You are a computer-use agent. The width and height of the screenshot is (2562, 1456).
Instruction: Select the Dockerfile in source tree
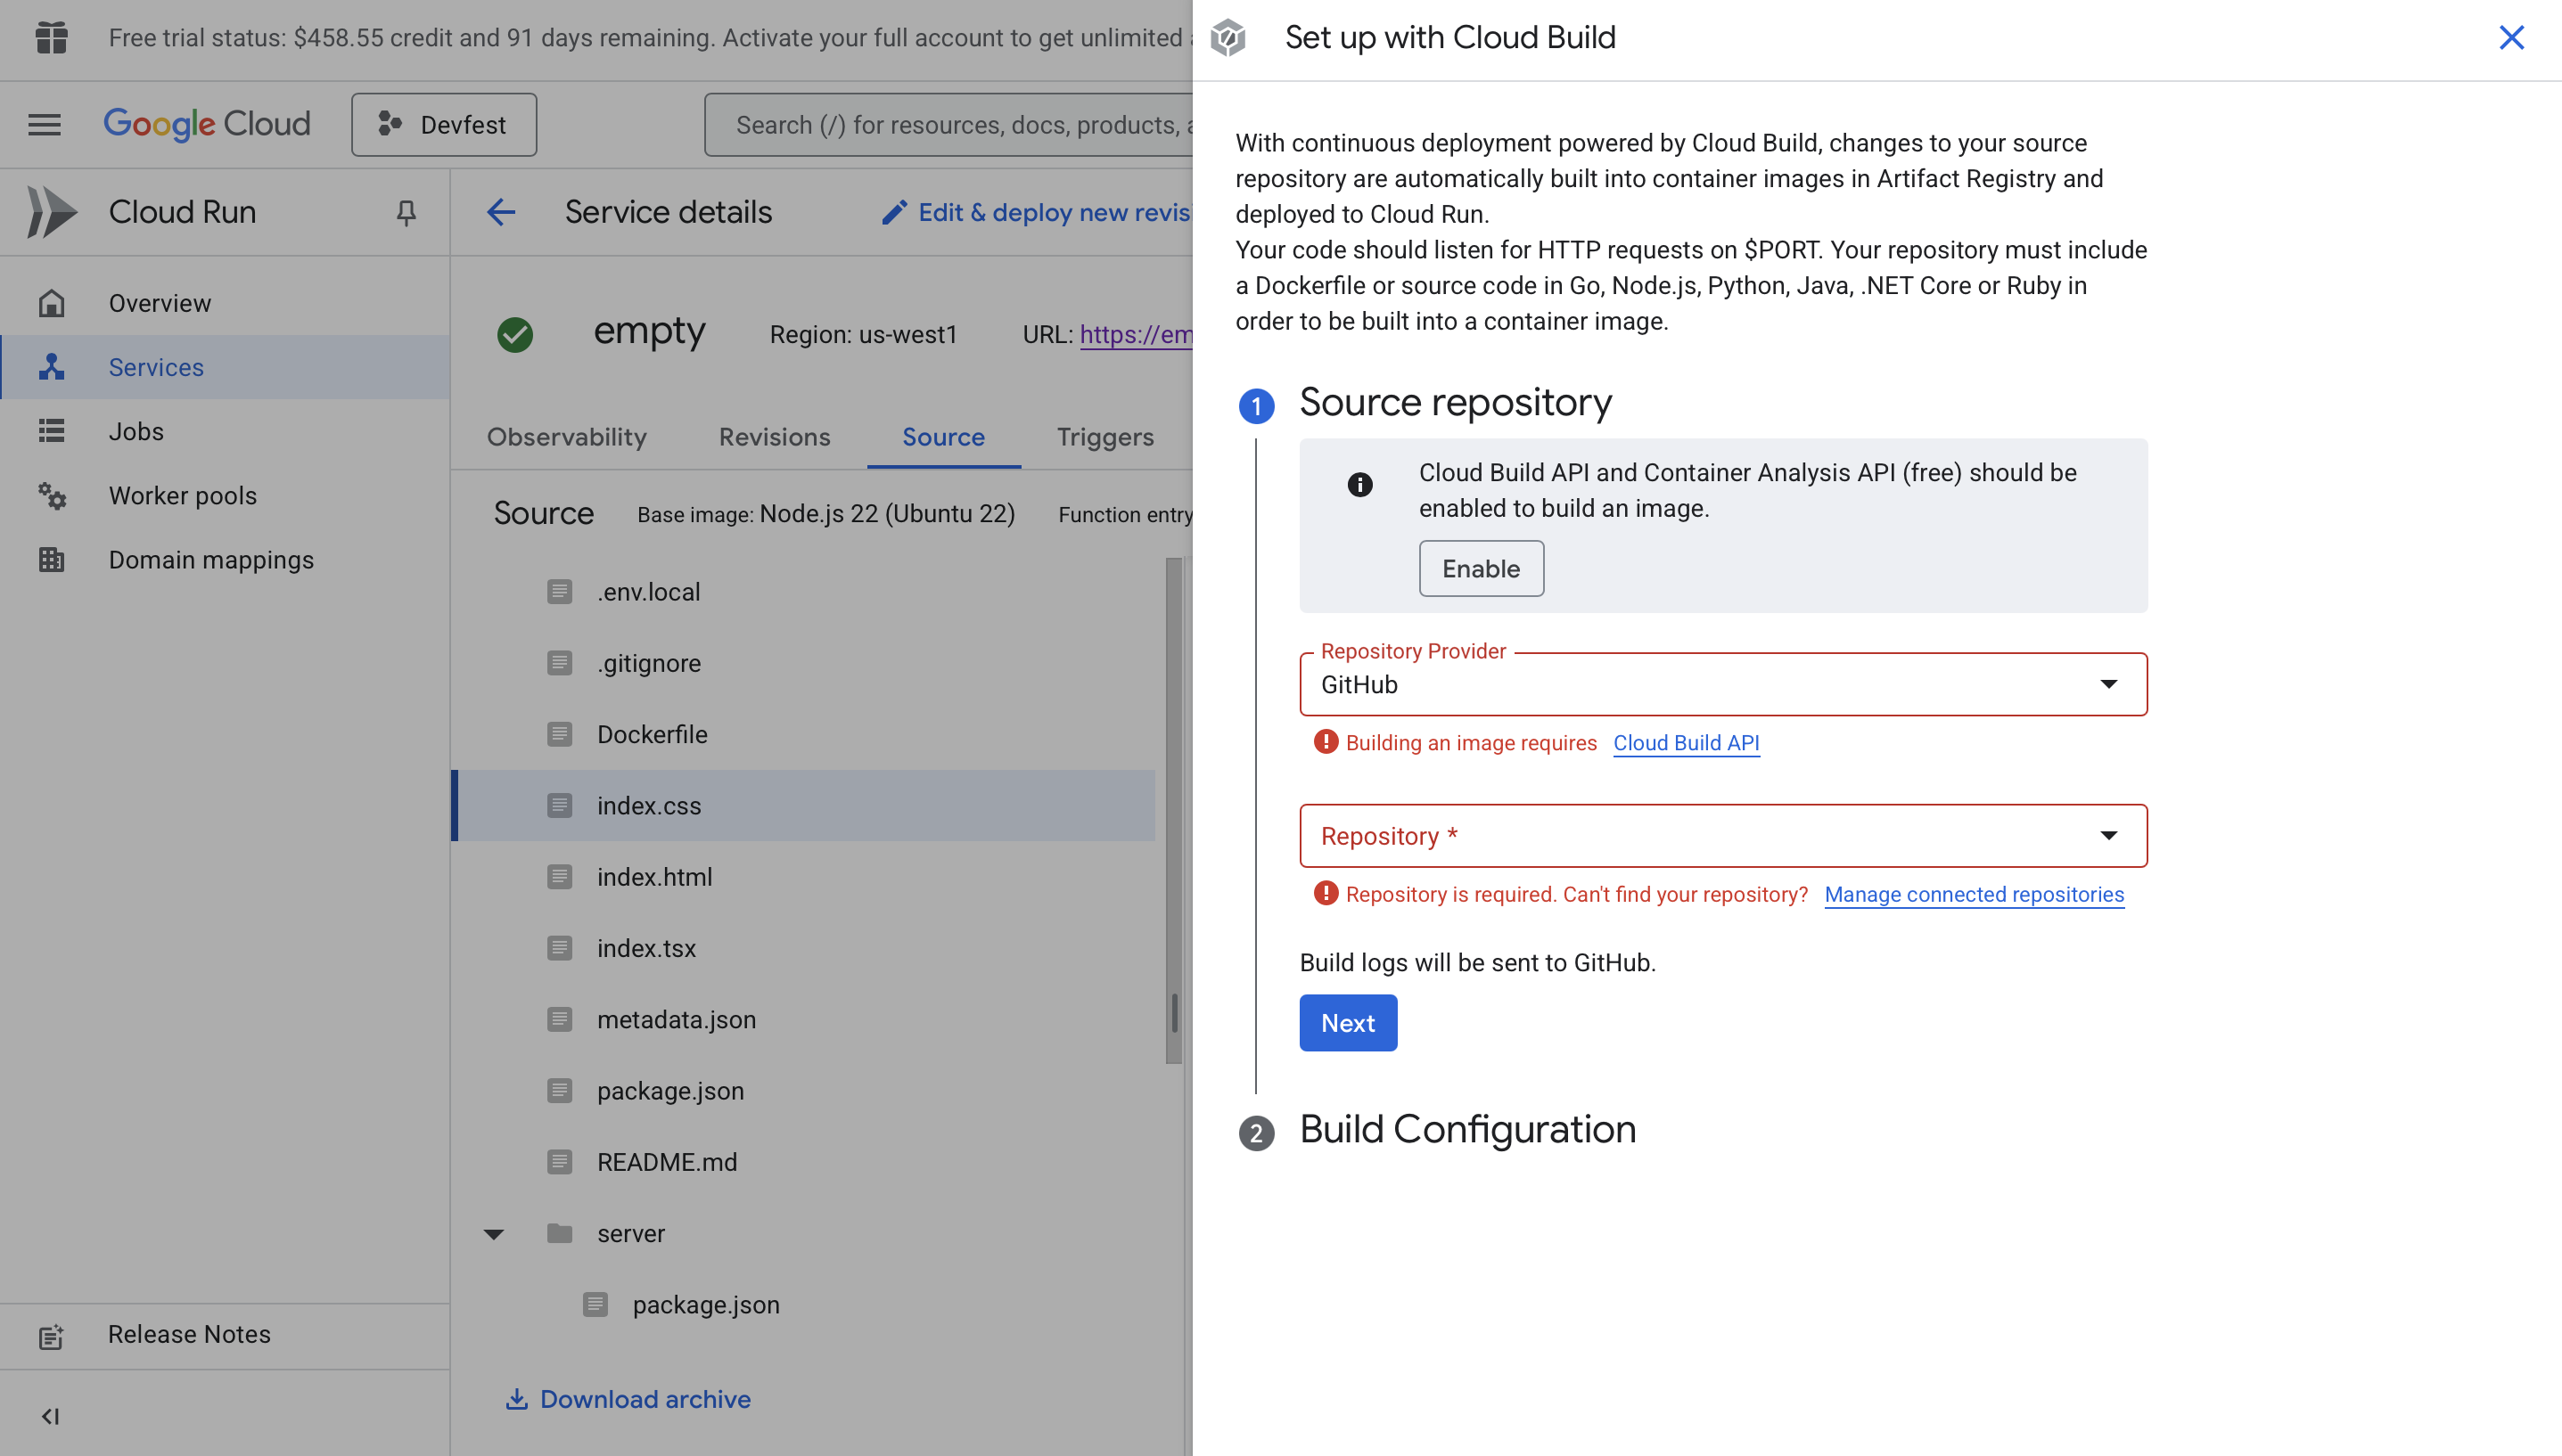tap(653, 735)
